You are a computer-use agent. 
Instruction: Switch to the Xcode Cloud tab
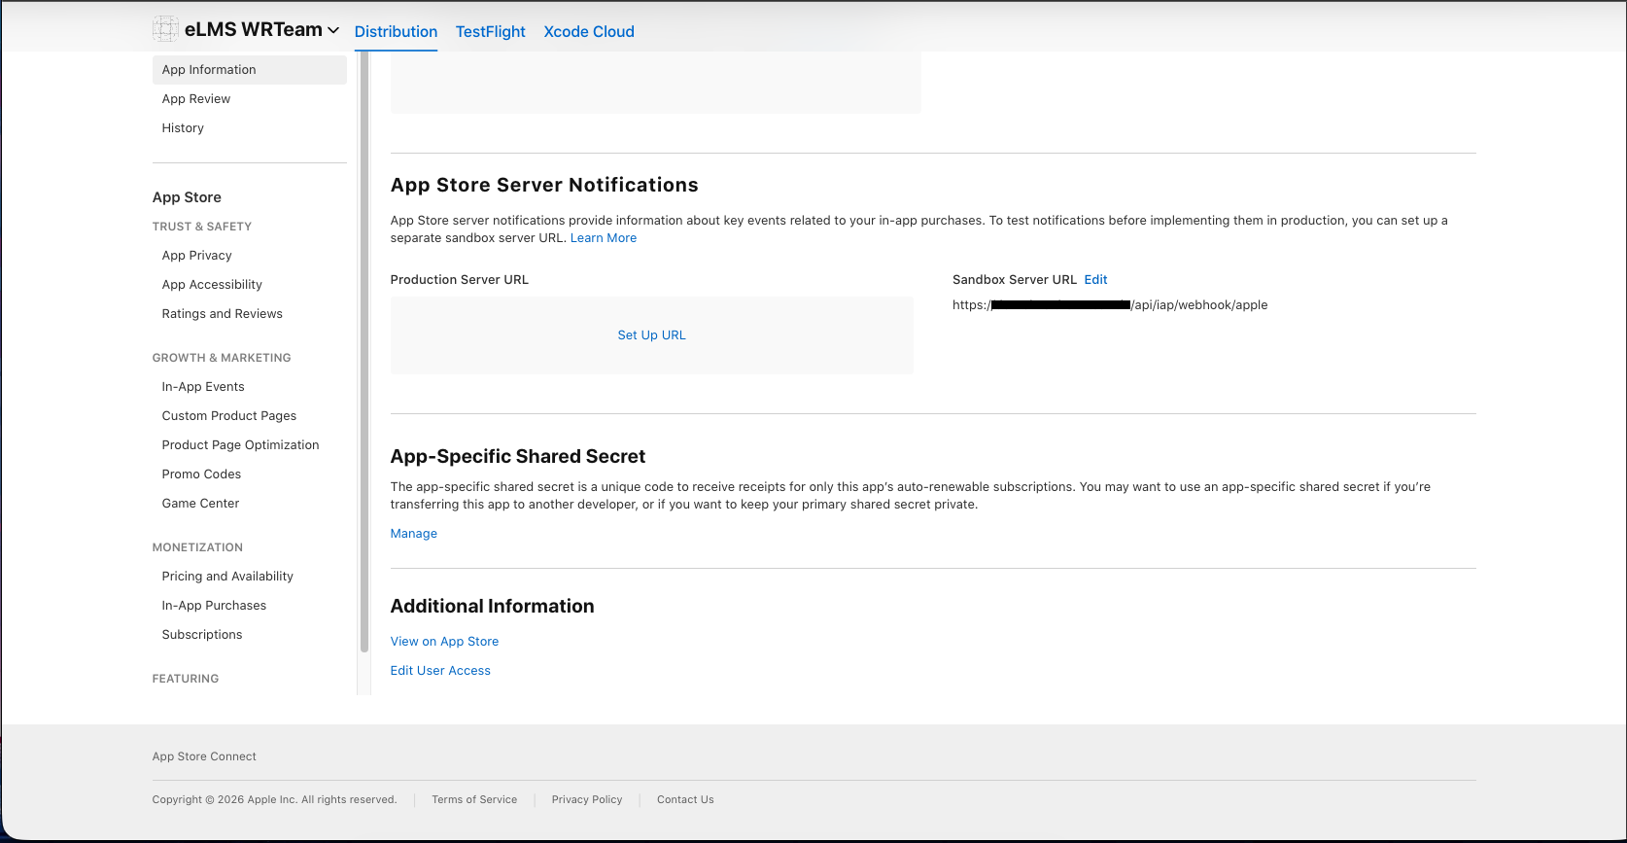click(x=589, y=31)
